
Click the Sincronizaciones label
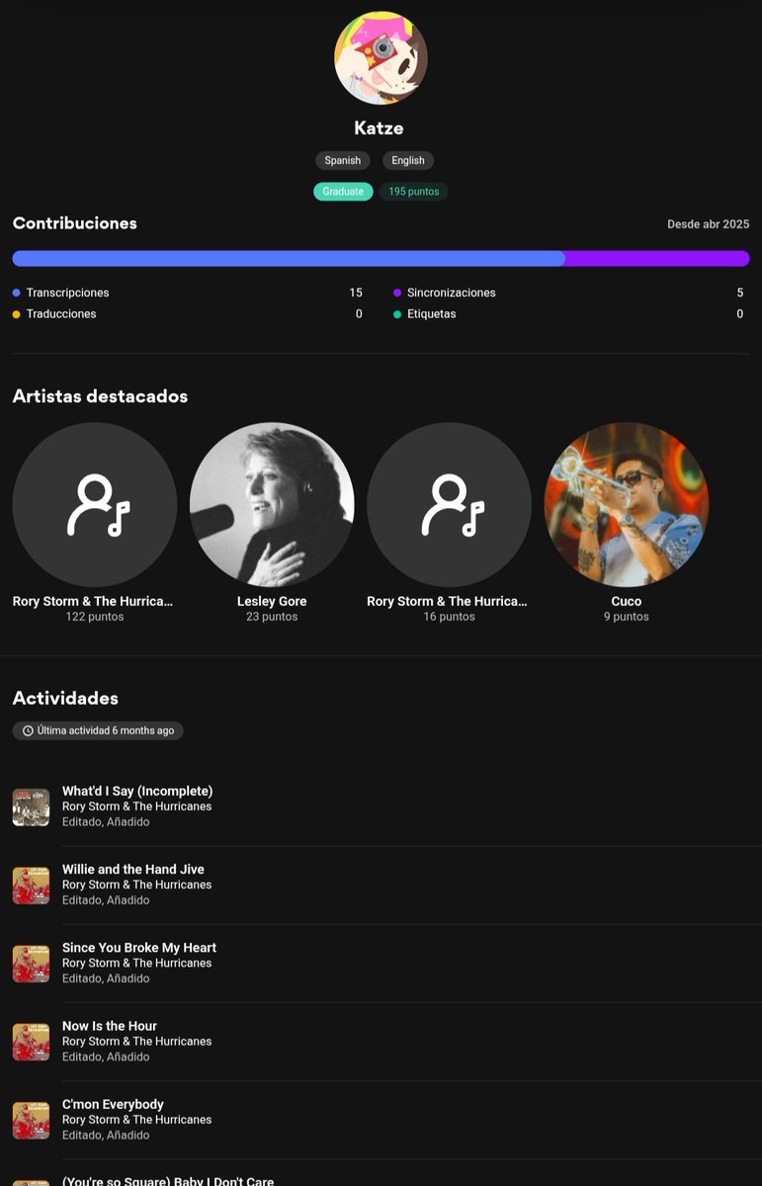point(452,293)
